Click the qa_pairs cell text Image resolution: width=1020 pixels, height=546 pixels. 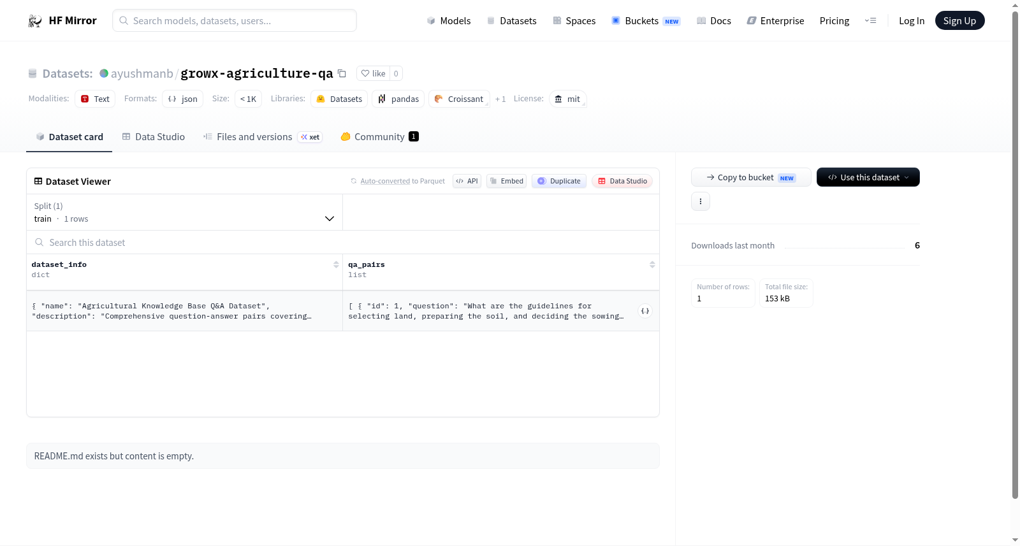pos(486,311)
